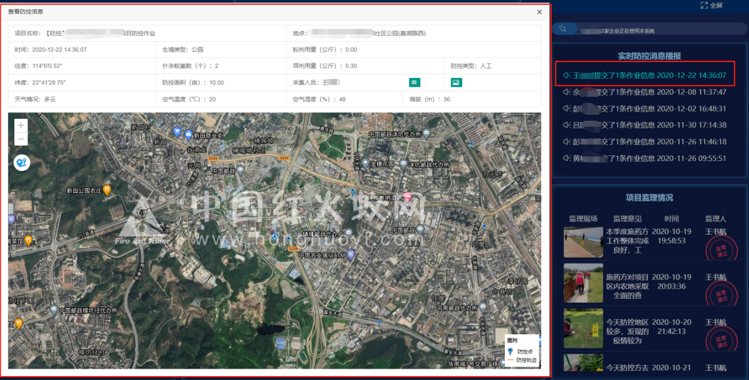749x380 pixels.
Task: Click the round blue location marker button
Action: point(21,162)
